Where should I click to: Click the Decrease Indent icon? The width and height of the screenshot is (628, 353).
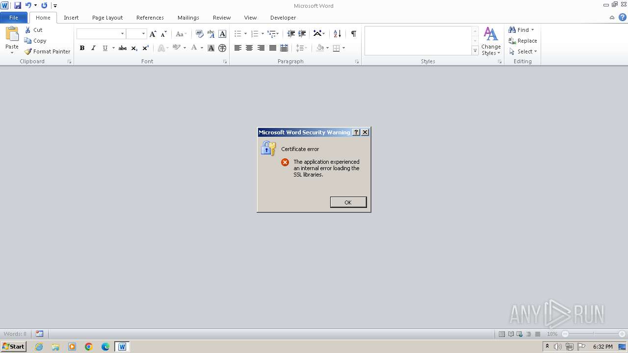point(291,34)
